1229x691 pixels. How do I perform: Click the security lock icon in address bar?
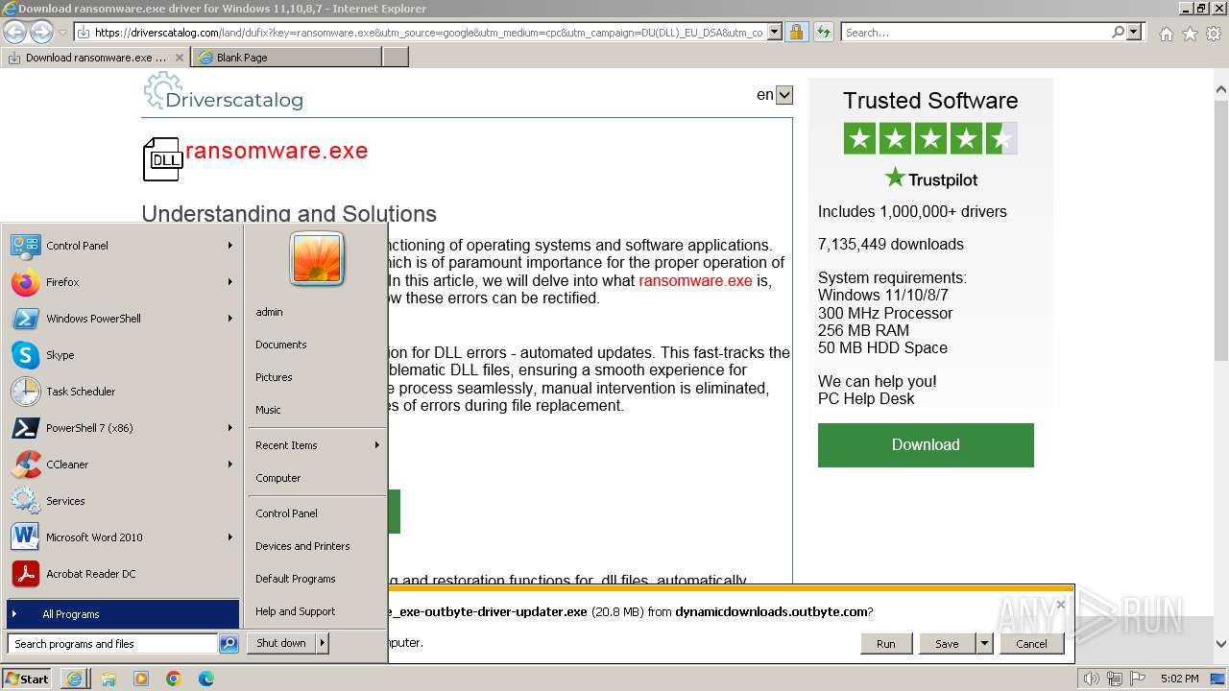(796, 33)
